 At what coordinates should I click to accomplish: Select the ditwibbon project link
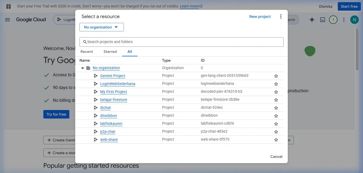point(108,116)
